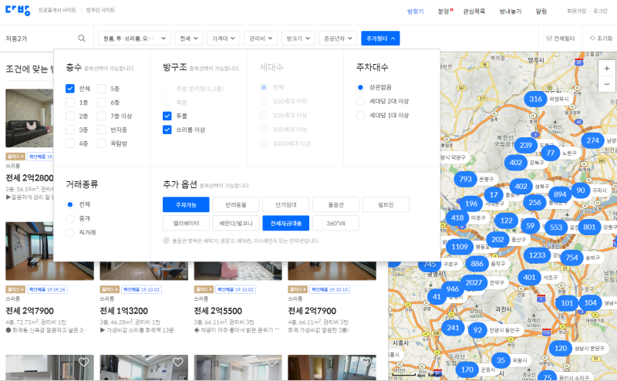Click the 회원가입 · 로그인 link
Viewport: 617px width, 381px height.
click(x=587, y=11)
